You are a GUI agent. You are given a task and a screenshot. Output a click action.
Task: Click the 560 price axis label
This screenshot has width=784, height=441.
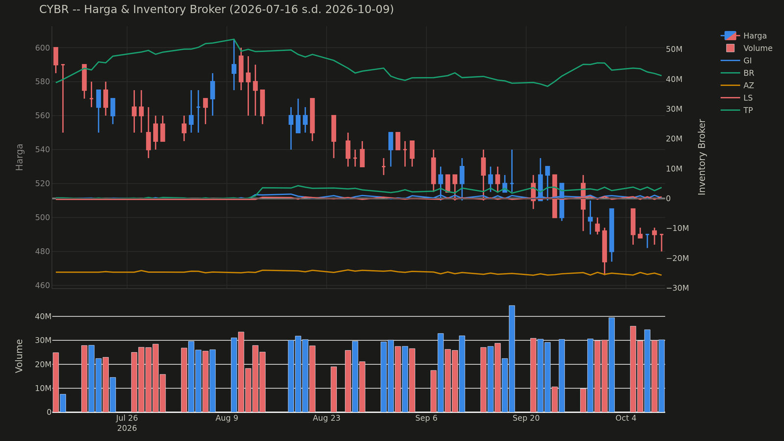(43, 116)
